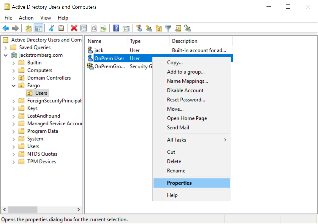Select the NTDS Quotas tree item
The height and width of the screenshot is (224, 318).
tap(42, 154)
